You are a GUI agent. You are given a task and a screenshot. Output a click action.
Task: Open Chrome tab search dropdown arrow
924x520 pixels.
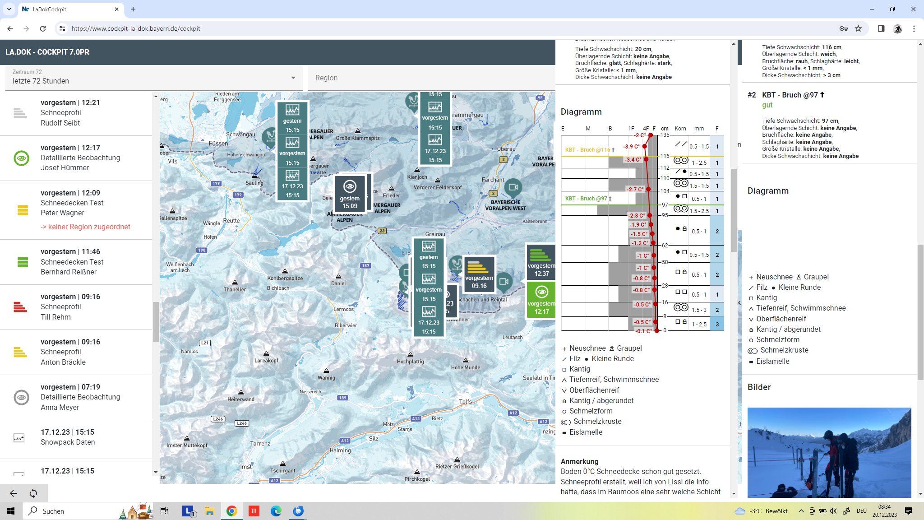tap(9, 9)
